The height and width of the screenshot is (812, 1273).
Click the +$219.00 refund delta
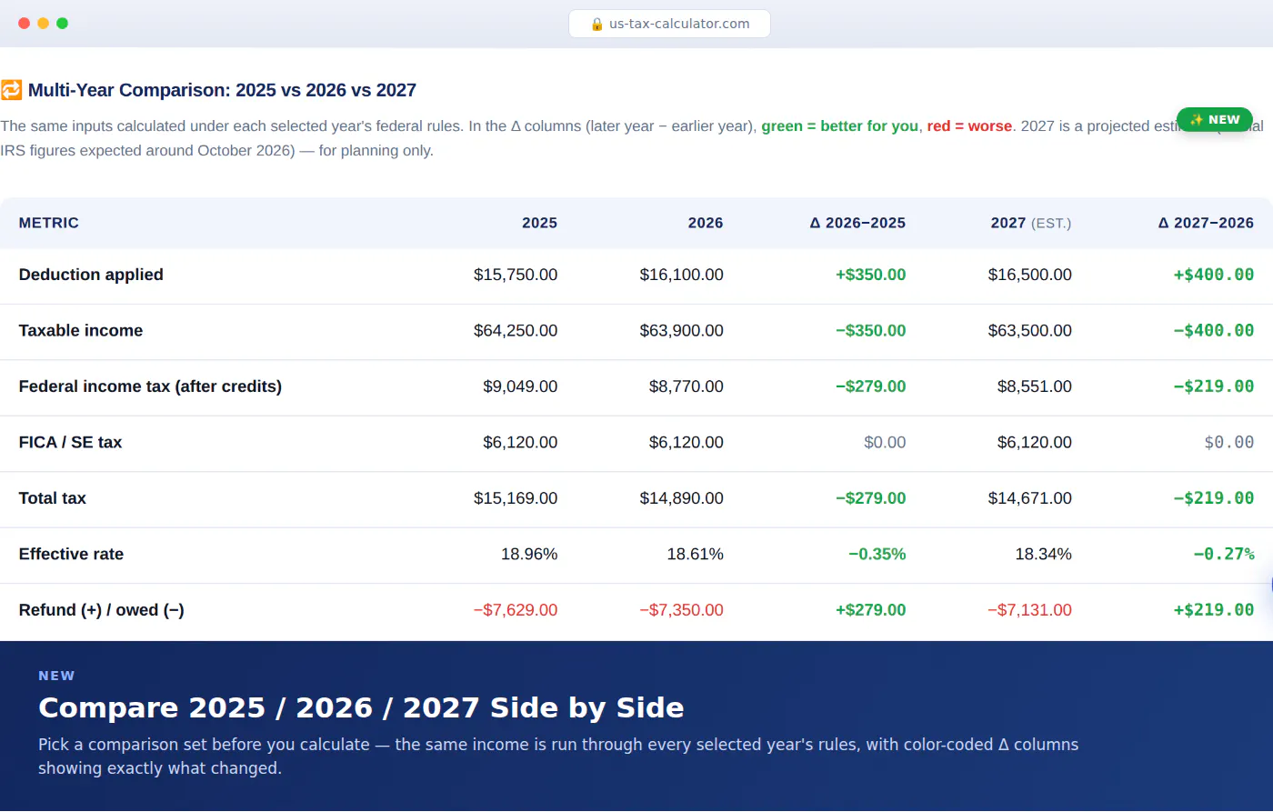[1214, 610]
